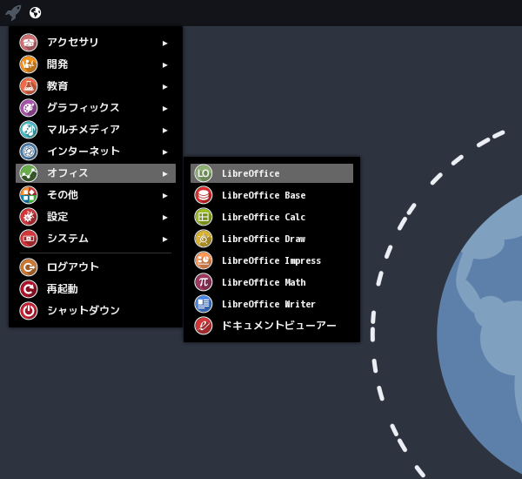Choose シャットダウン to power off

(96, 311)
